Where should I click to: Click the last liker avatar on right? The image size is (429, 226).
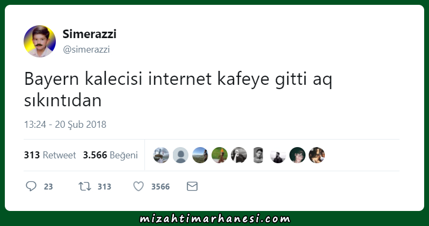point(317,155)
